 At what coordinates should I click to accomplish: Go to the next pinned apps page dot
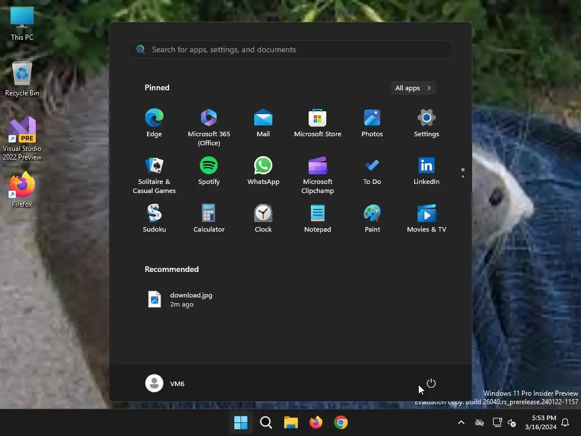[463, 177]
